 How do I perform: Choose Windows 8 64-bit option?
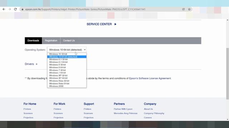[x=67, y=67]
